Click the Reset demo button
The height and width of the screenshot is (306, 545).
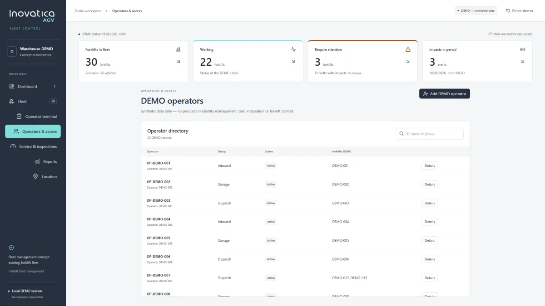click(520, 10)
